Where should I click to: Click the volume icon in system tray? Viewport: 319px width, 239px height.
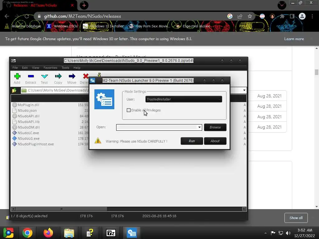coord(288,233)
